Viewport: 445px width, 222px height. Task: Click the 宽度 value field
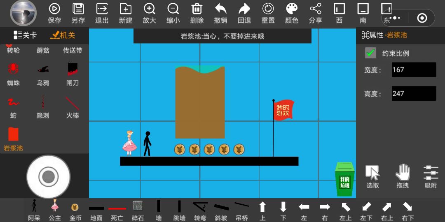tap(414, 69)
